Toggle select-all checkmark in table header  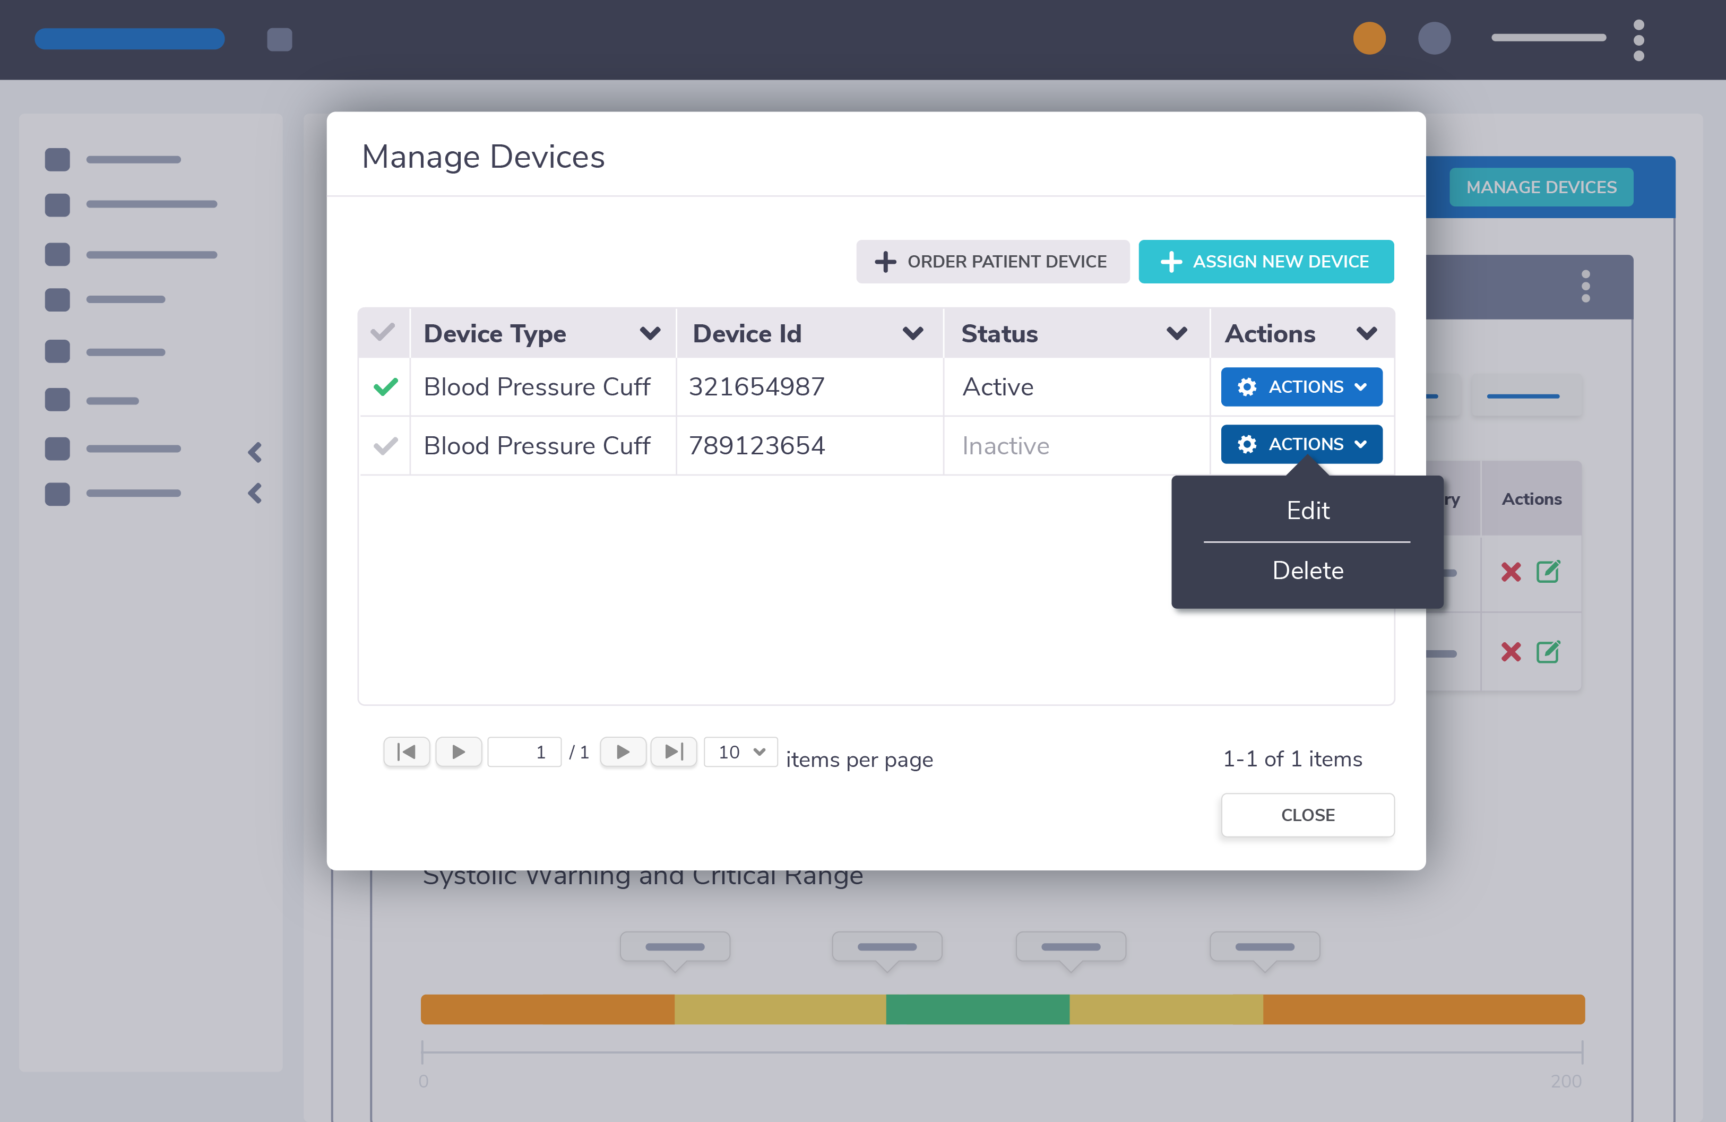click(x=383, y=333)
